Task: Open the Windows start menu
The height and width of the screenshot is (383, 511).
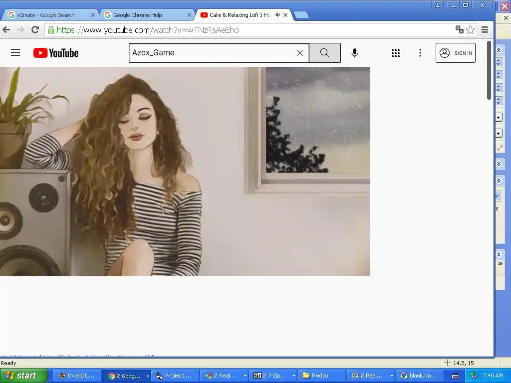Action: 23,376
